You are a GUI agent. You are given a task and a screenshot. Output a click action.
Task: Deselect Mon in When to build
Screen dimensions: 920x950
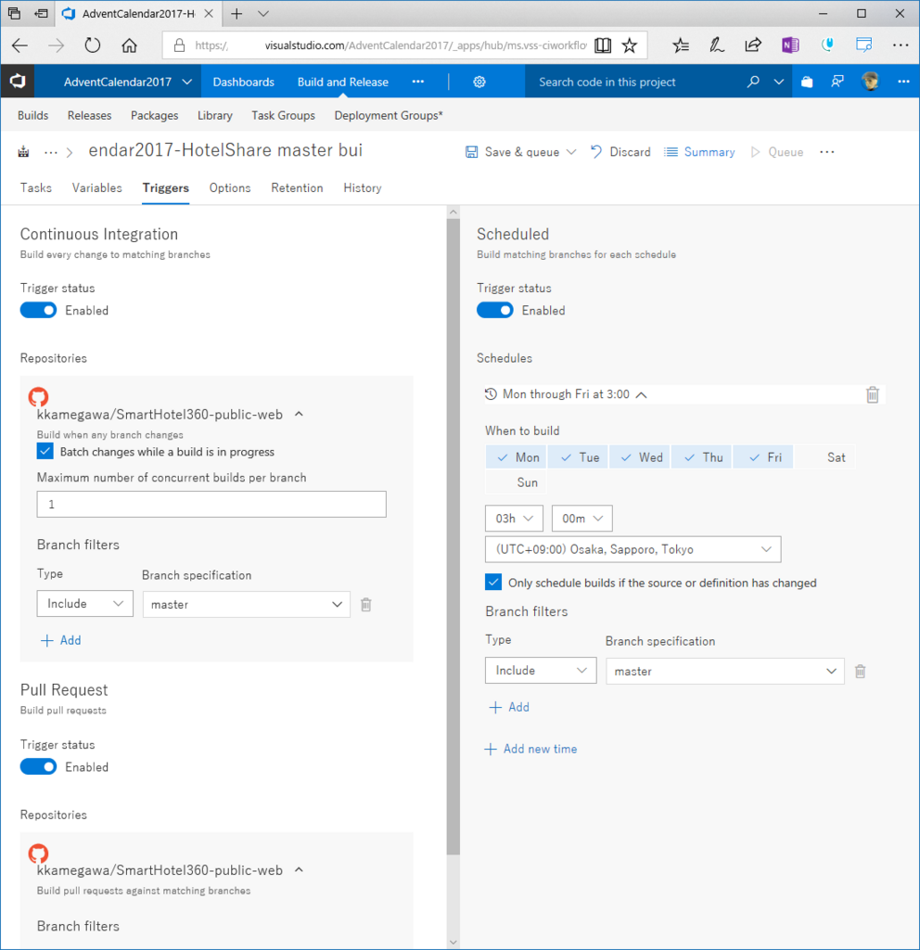coord(516,457)
